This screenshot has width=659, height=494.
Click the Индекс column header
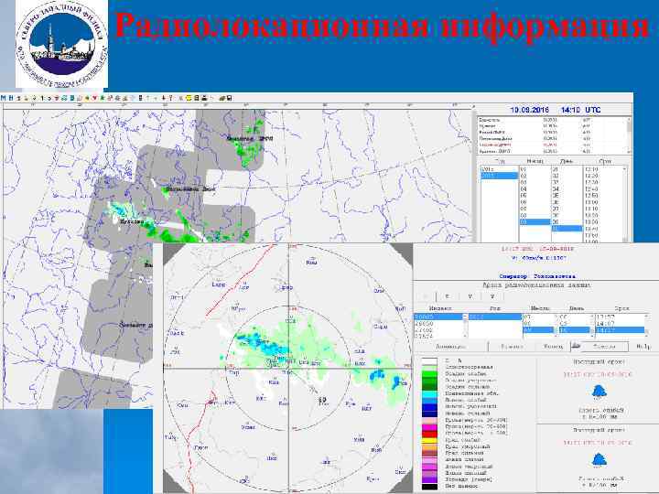440,308
